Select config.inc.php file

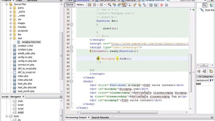pyautogui.click(x=25, y=57)
